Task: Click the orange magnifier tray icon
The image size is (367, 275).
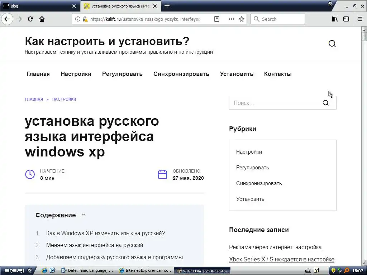Action: [x=346, y=271]
